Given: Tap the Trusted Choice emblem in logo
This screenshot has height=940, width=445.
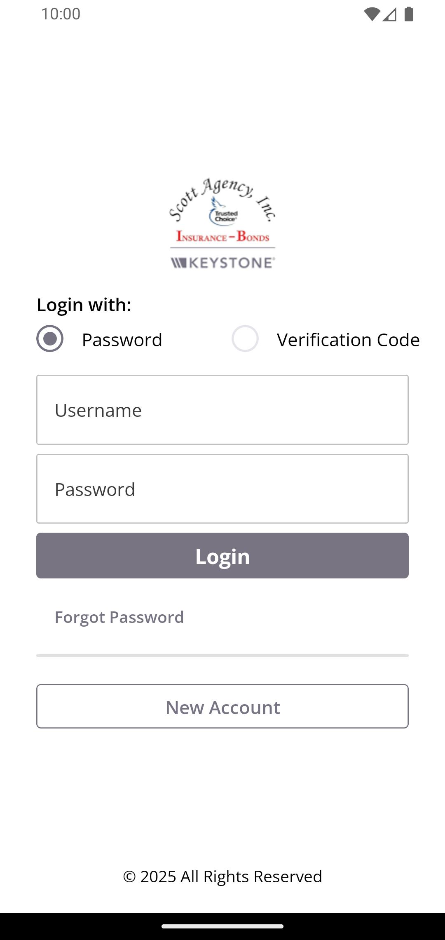Looking at the screenshot, I should 225,214.
